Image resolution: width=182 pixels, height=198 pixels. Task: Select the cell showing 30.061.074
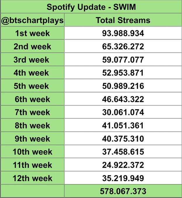coord(123,112)
